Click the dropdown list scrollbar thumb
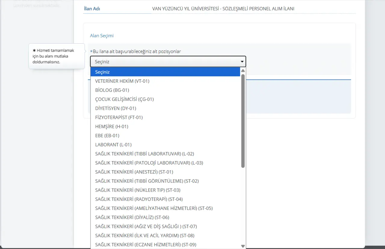The image size is (385, 249). tap(243, 120)
